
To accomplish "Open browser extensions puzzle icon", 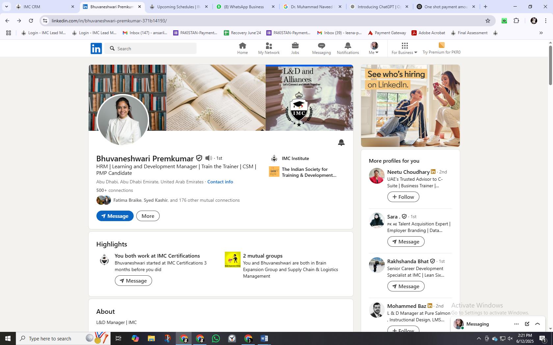I will (516, 21).
